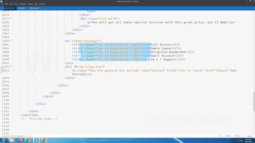Open the HTML language mode dropdown

click(x=237, y=136)
